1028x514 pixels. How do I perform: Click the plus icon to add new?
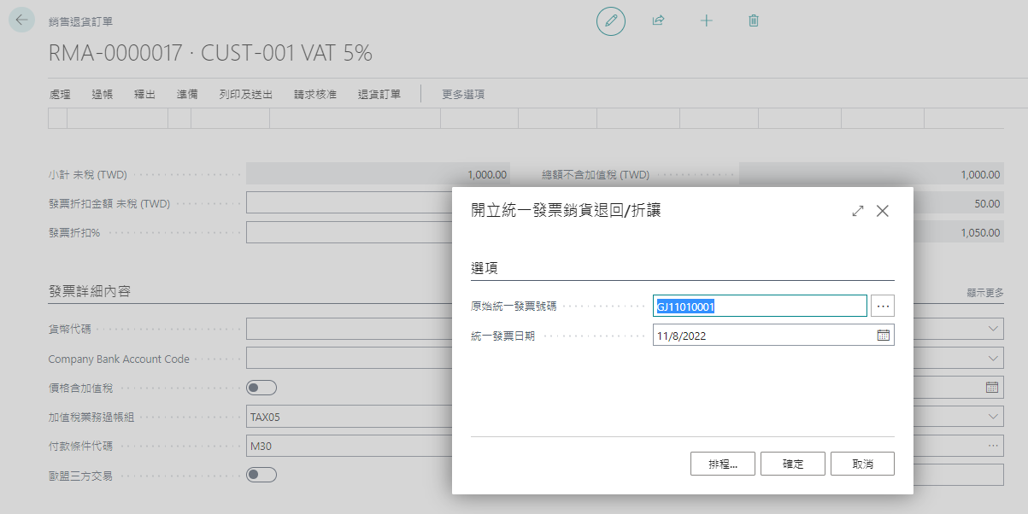706,20
